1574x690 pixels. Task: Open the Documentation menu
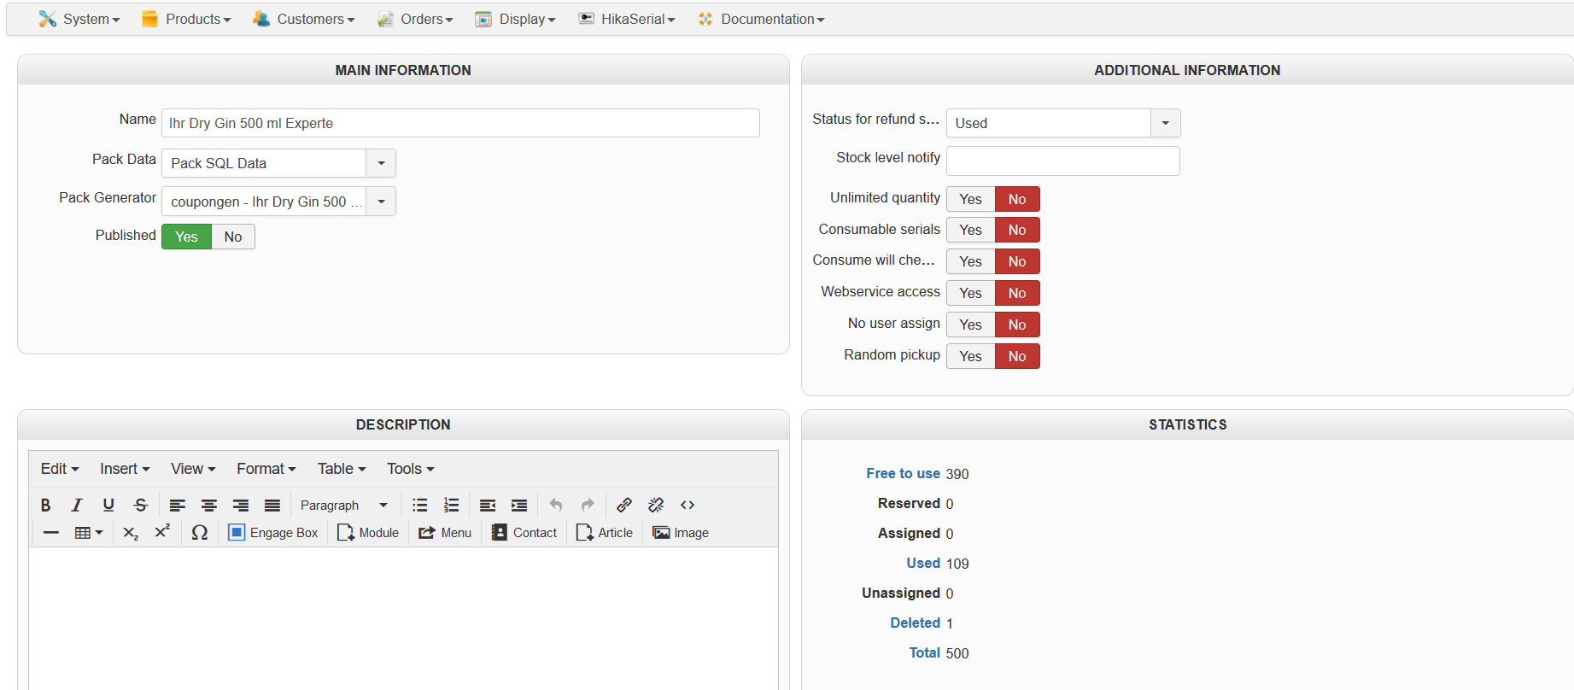[x=761, y=19]
